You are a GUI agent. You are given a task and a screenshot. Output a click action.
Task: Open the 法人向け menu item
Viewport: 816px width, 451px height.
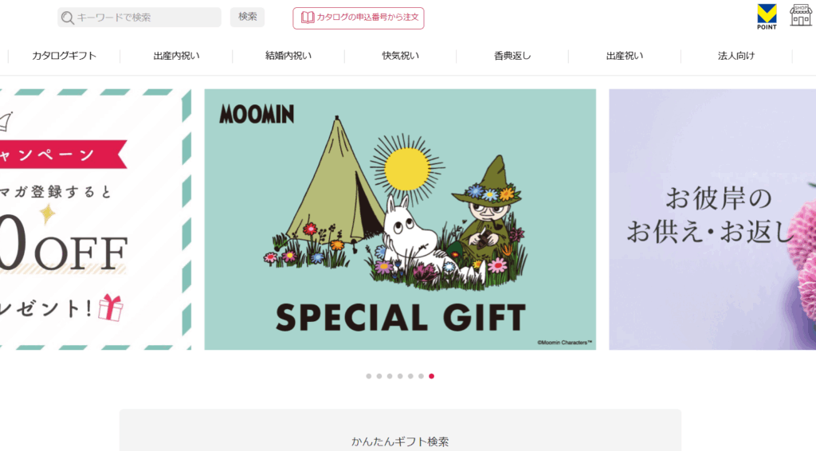click(x=736, y=56)
